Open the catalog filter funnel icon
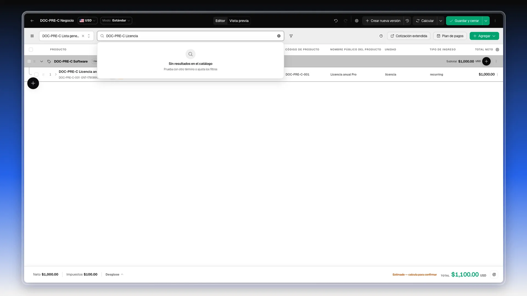 [291, 36]
